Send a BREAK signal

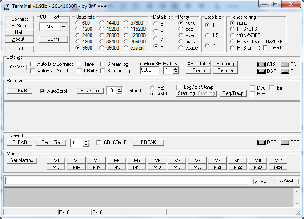click(x=148, y=142)
